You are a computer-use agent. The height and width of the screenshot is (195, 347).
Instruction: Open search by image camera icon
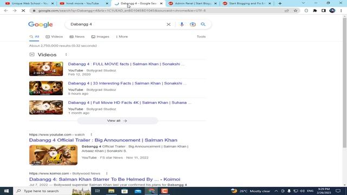coord(192,24)
